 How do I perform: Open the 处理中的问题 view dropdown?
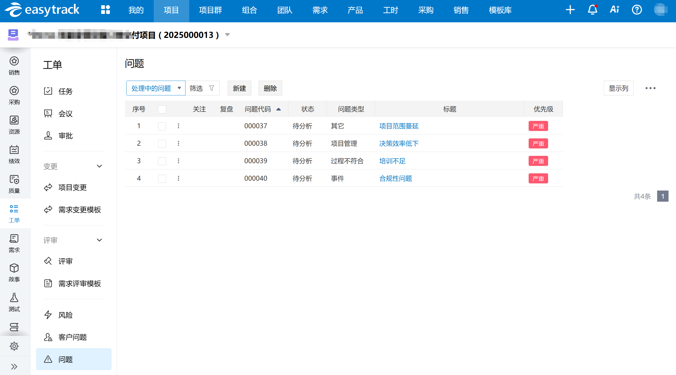coord(156,88)
